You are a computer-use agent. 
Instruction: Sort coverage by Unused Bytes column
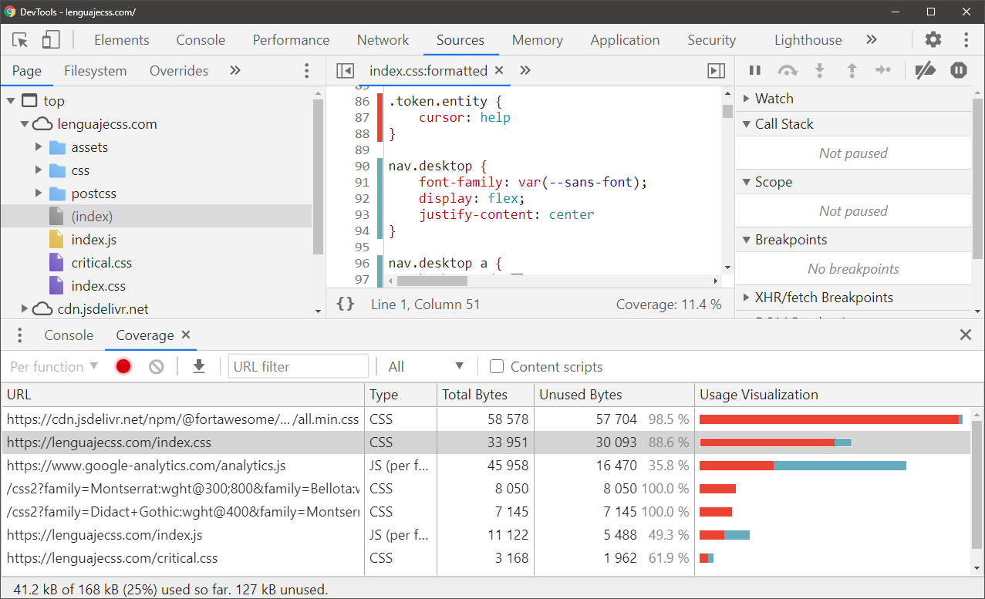(x=614, y=395)
